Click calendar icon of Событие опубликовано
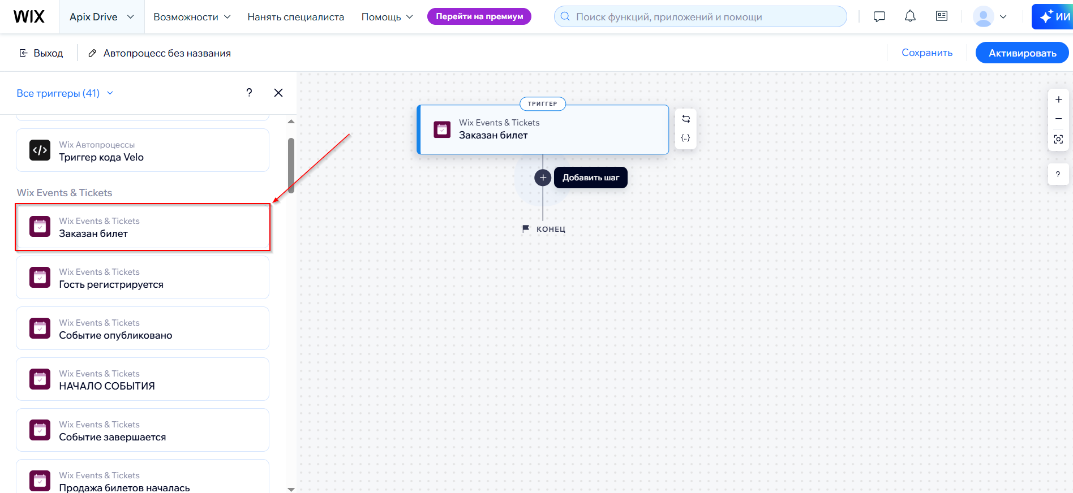1073x493 pixels. click(40, 328)
